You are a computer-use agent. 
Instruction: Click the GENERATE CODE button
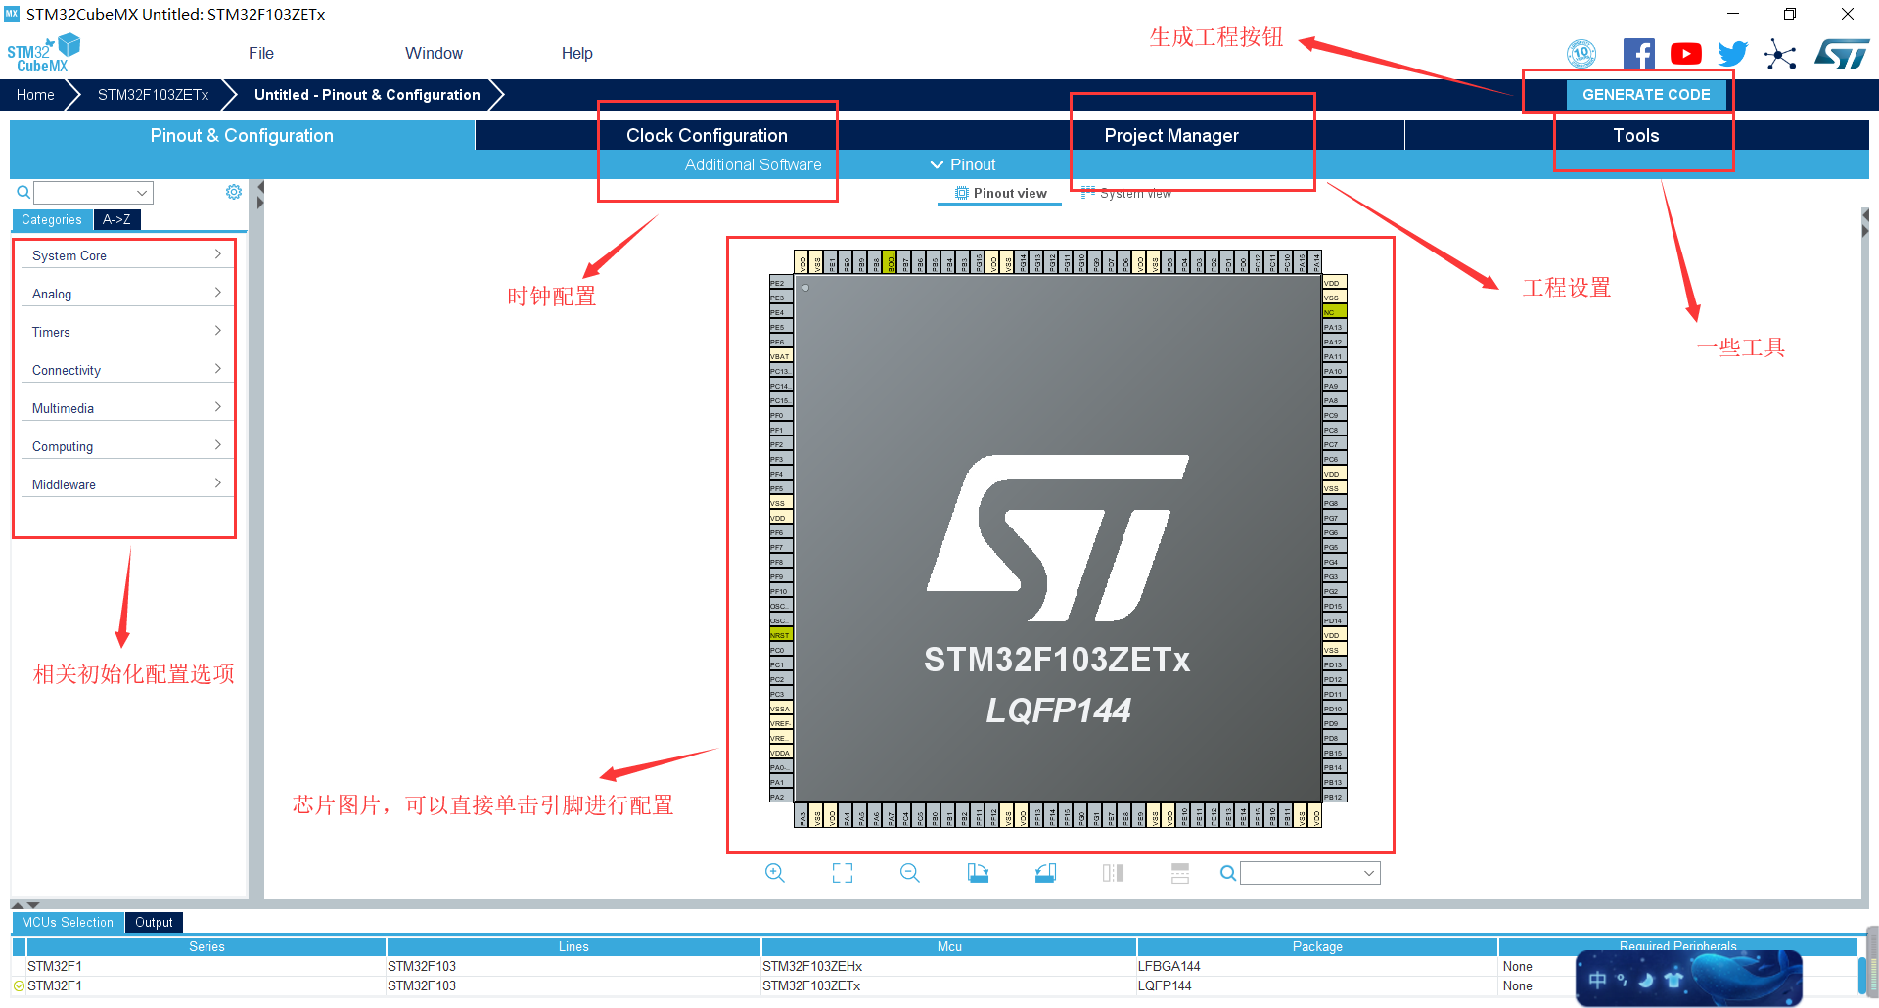pos(1646,94)
